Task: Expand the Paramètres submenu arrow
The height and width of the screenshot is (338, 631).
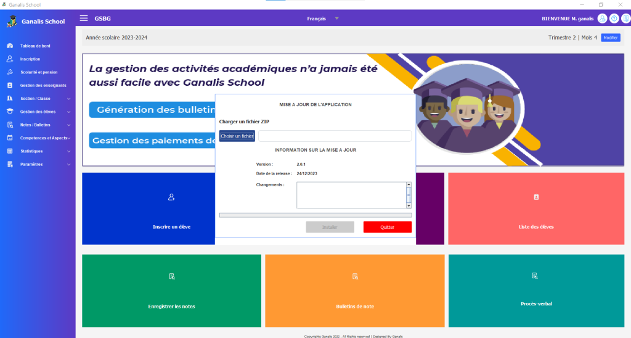Action: coord(69,165)
